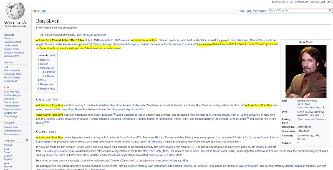Viewport: 333px width, 170px height.
Task: Open the Edit tab
Action: click(249, 11)
